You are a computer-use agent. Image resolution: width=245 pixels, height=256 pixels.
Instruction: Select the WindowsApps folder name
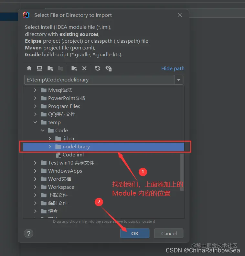tap(65, 171)
